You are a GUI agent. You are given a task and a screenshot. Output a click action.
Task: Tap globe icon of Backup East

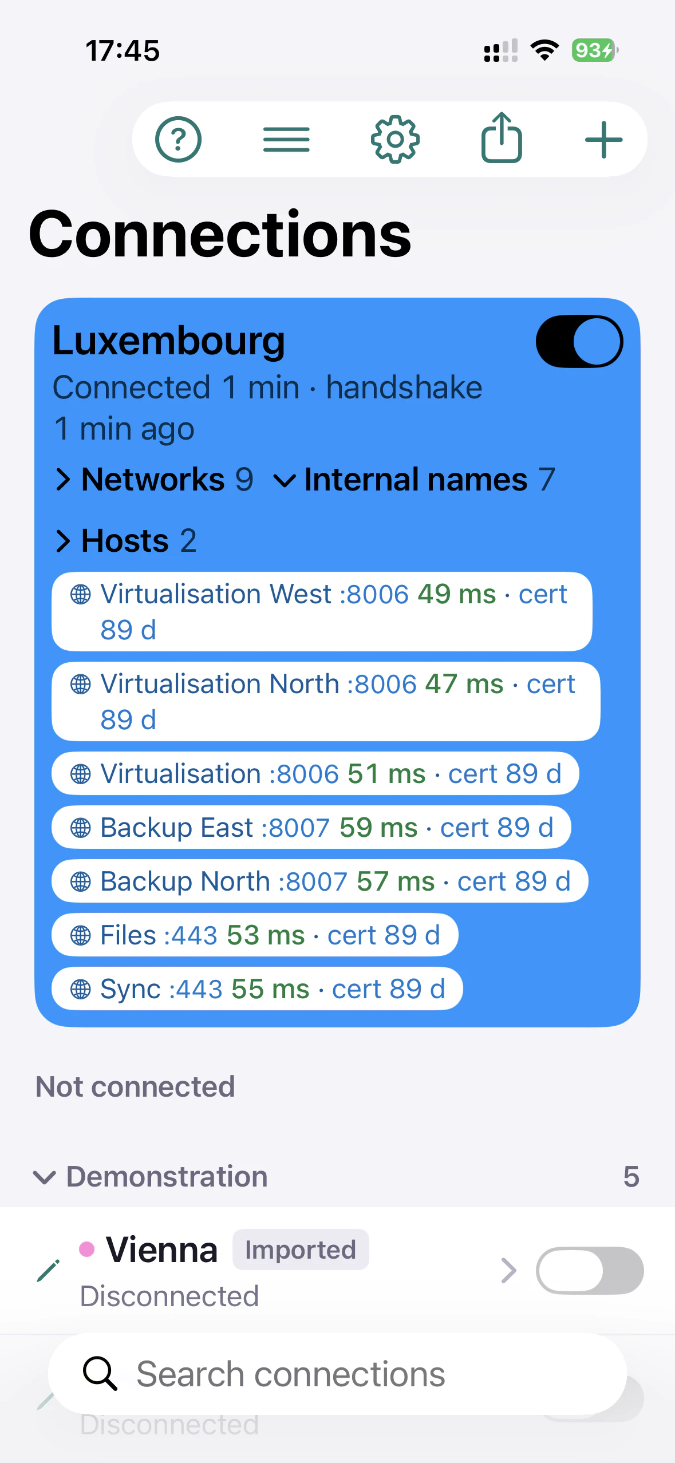(80, 828)
